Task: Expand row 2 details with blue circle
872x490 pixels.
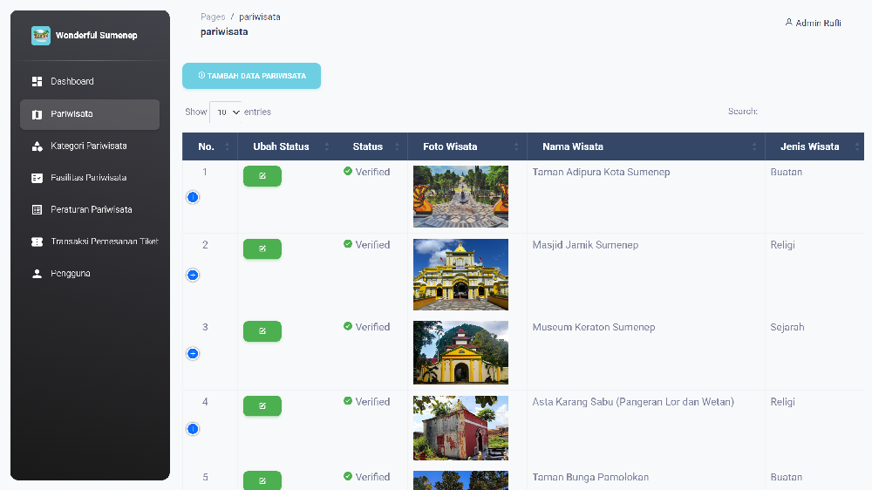Action: pyautogui.click(x=193, y=275)
